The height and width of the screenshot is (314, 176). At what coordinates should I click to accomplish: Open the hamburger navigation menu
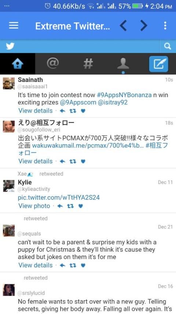[x=14, y=25]
